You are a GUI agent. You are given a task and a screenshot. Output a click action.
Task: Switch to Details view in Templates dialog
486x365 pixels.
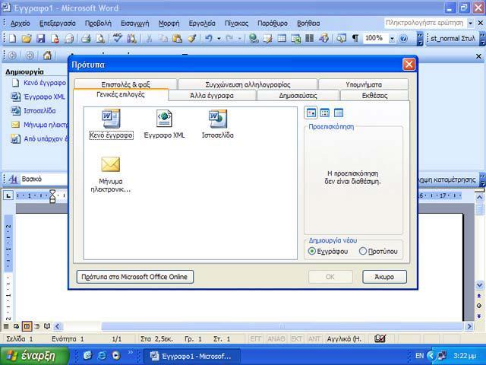click(x=339, y=113)
